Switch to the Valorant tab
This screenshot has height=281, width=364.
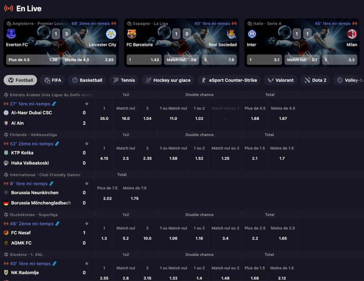coord(280,80)
